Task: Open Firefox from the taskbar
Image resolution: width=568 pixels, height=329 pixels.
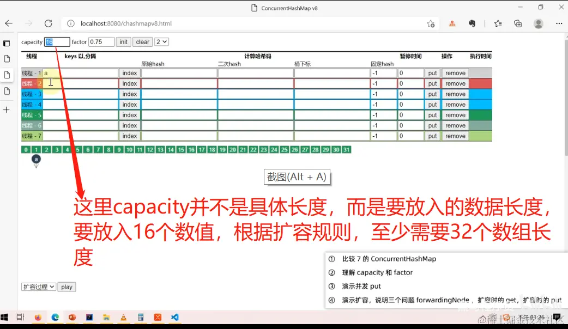Action: click(38, 316)
